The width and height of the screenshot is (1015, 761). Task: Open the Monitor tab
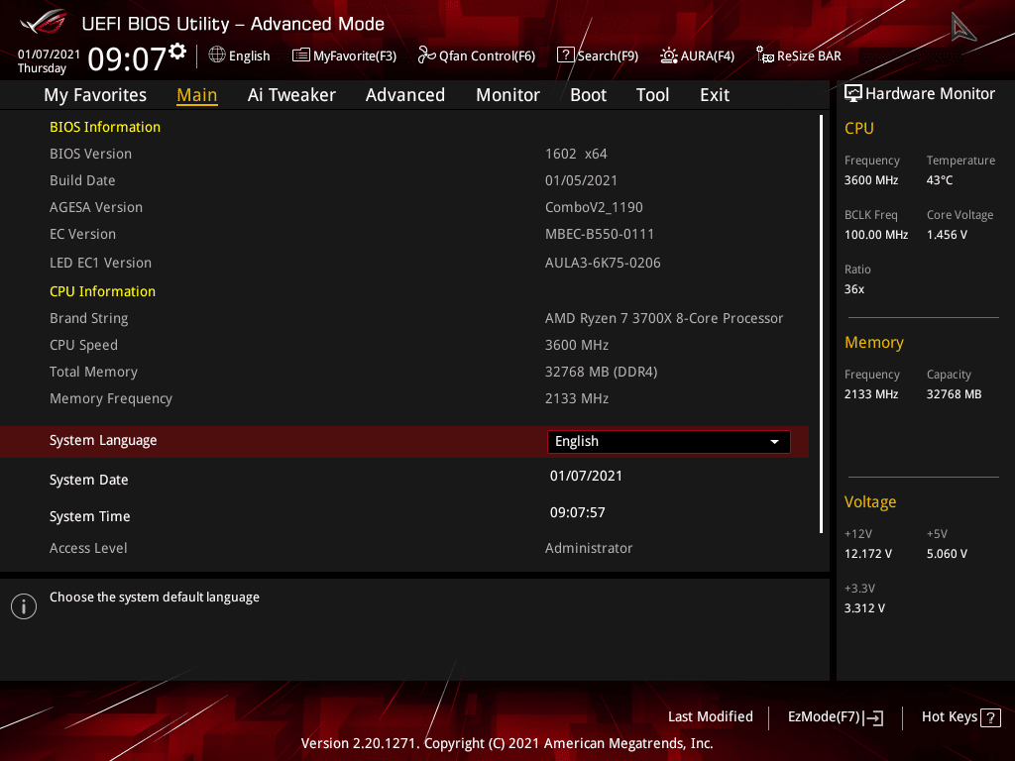coord(507,95)
